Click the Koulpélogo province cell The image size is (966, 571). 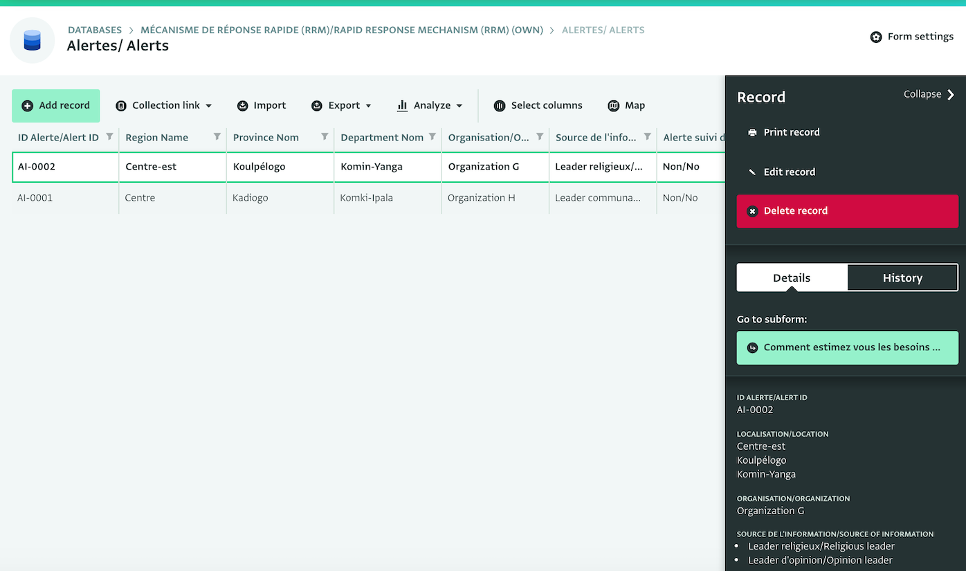[280, 167]
